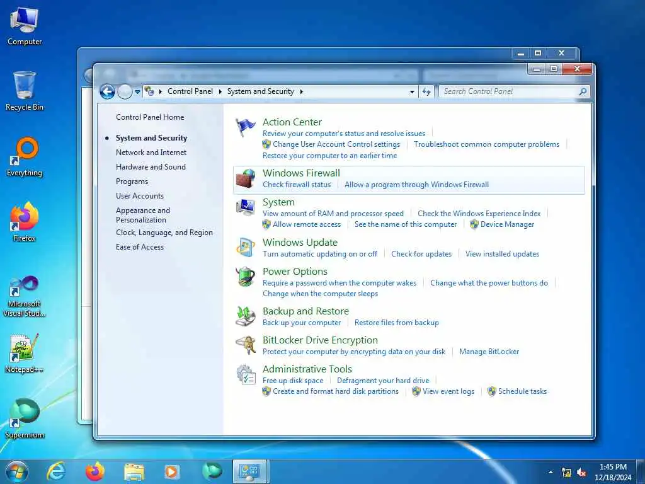Click the Control Panel icon in address bar

pos(150,91)
